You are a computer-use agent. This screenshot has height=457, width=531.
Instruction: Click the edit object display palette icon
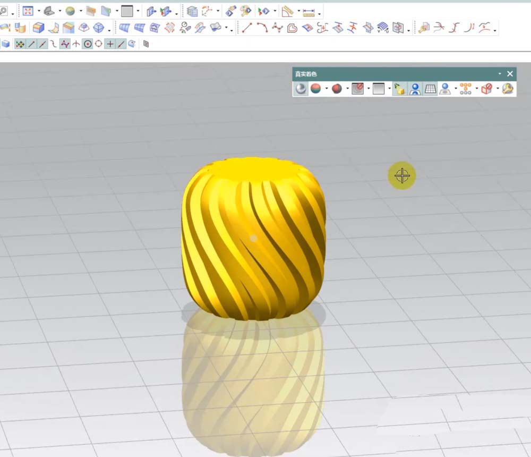(x=245, y=12)
